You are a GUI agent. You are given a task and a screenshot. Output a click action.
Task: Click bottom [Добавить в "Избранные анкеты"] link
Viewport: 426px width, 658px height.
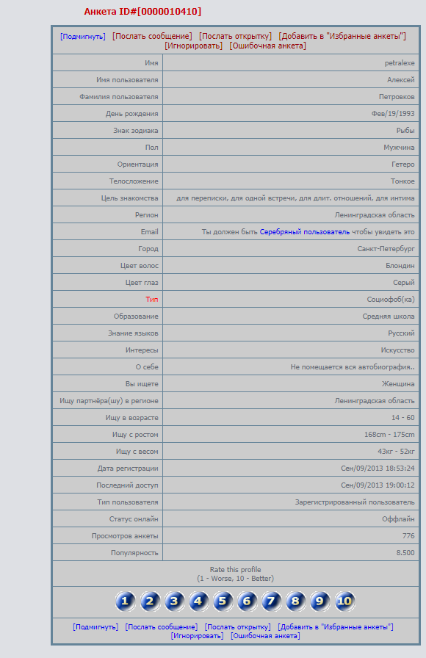click(336, 627)
